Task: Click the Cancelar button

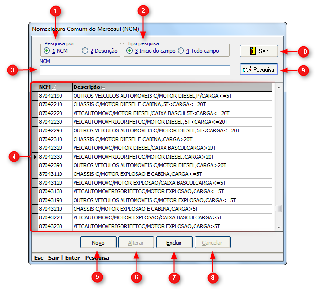Action: (x=212, y=243)
